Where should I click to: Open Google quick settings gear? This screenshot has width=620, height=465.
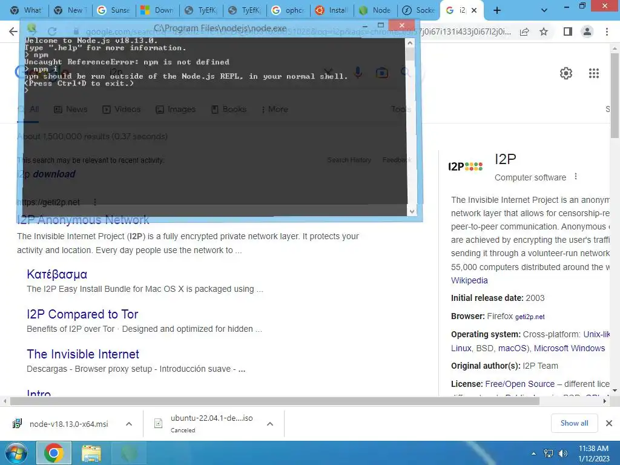[x=566, y=73]
